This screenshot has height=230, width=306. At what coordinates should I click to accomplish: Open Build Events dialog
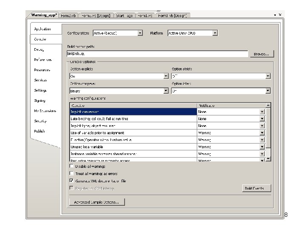coord(256,188)
